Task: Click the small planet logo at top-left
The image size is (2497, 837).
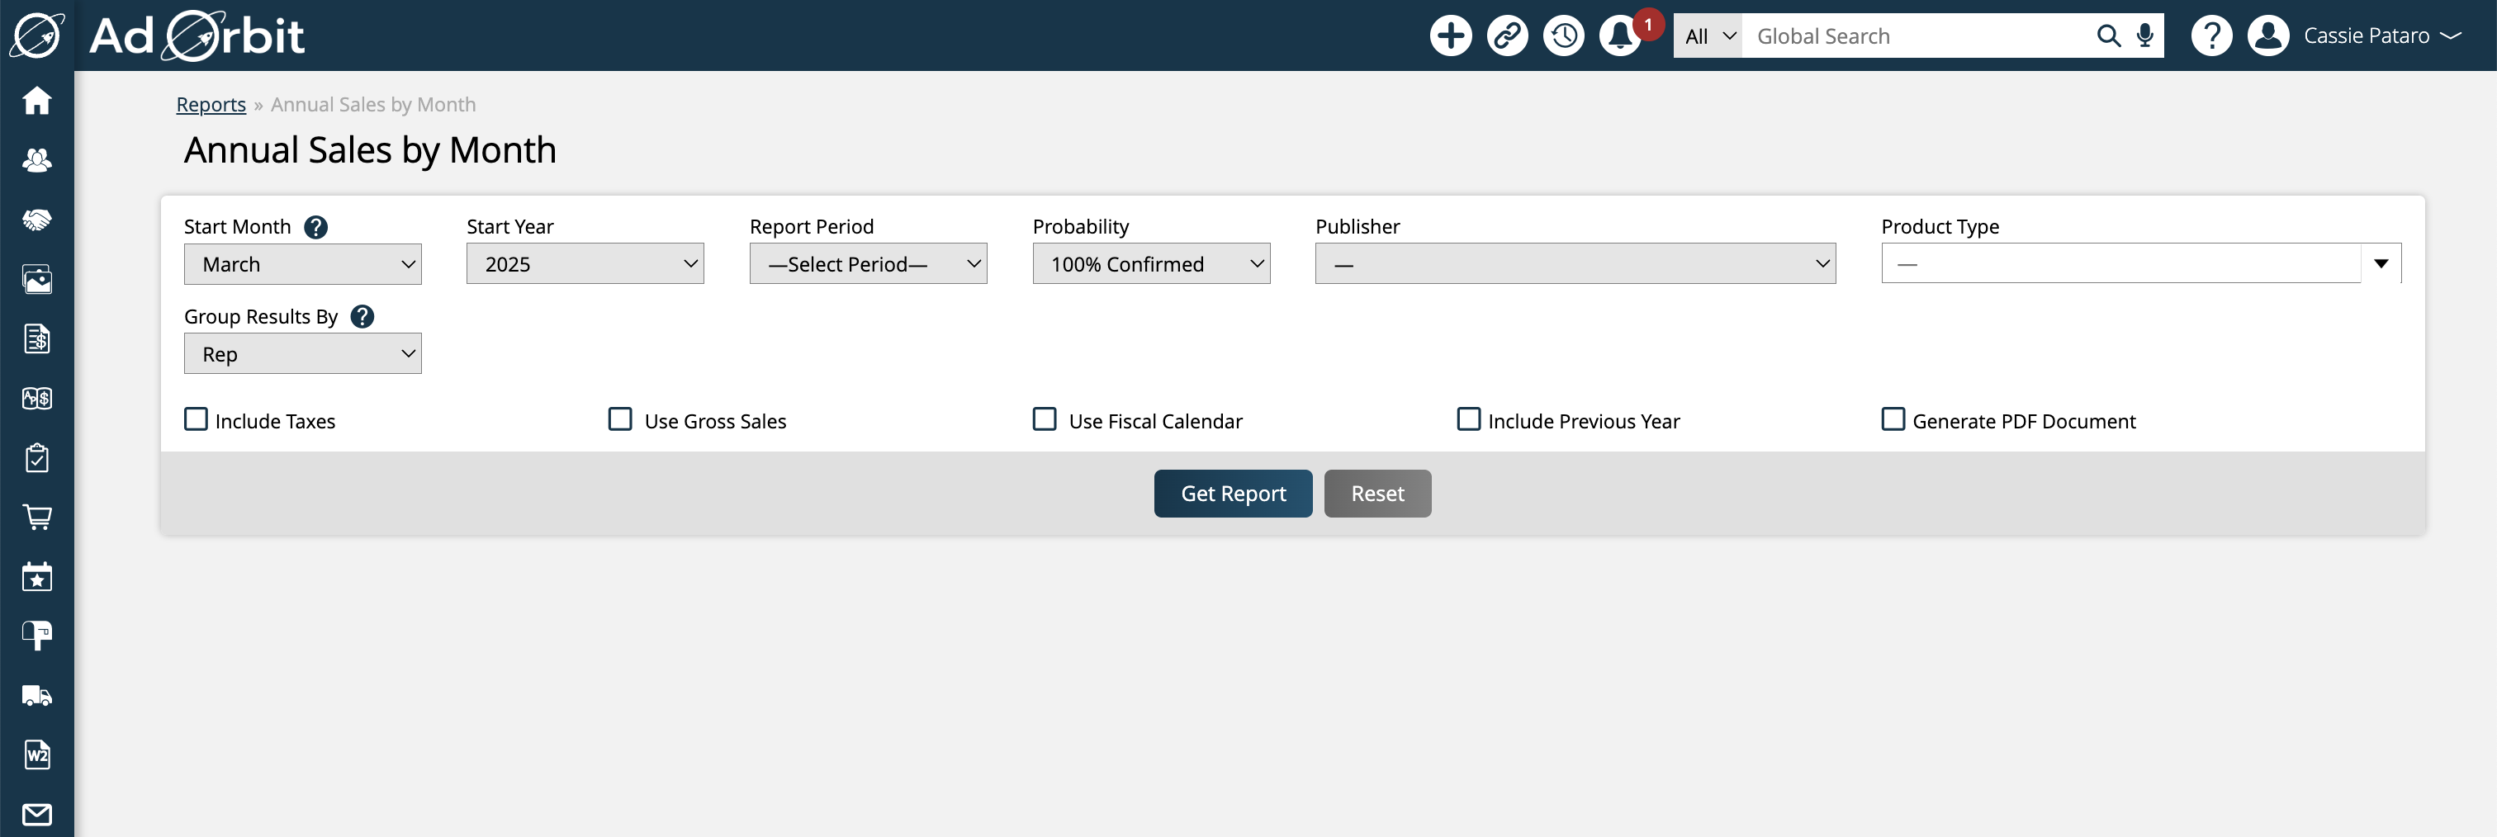Action: coord(37,35)
